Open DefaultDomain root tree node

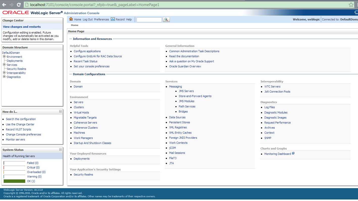[11, 53]
